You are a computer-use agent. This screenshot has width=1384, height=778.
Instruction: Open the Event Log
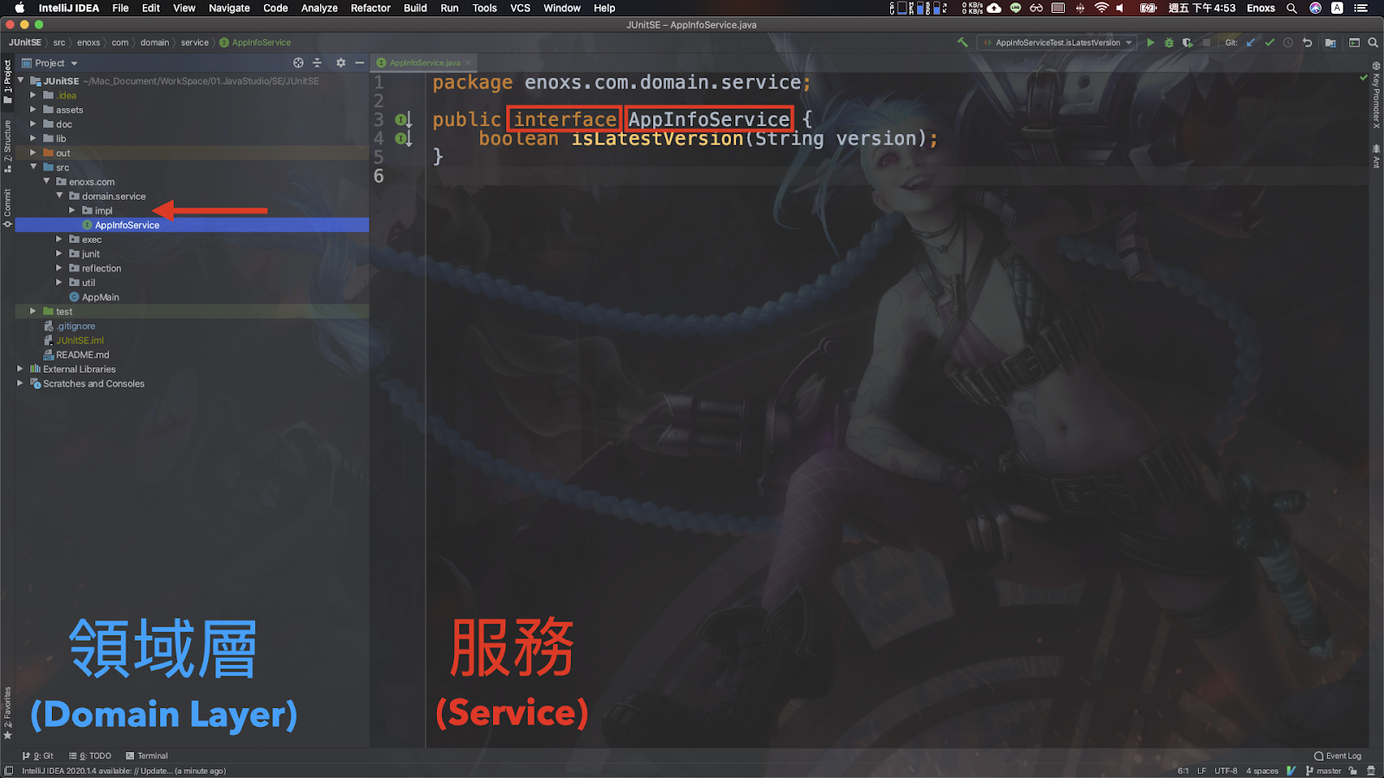click(x=1337, y=756)
